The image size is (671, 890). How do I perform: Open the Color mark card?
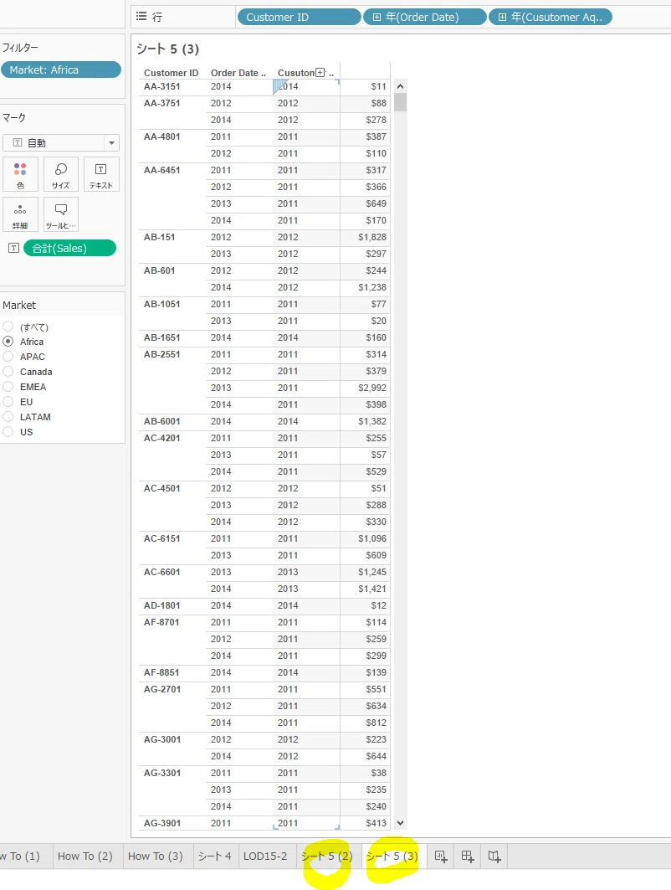(20, 174)
